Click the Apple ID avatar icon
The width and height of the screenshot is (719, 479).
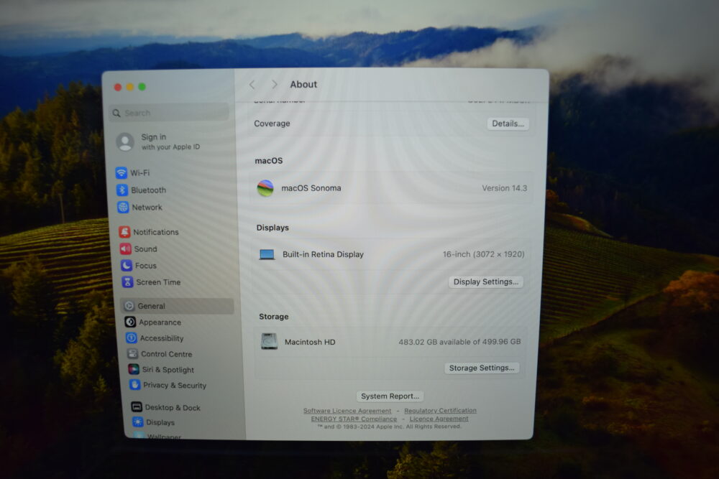click(124, 141)
